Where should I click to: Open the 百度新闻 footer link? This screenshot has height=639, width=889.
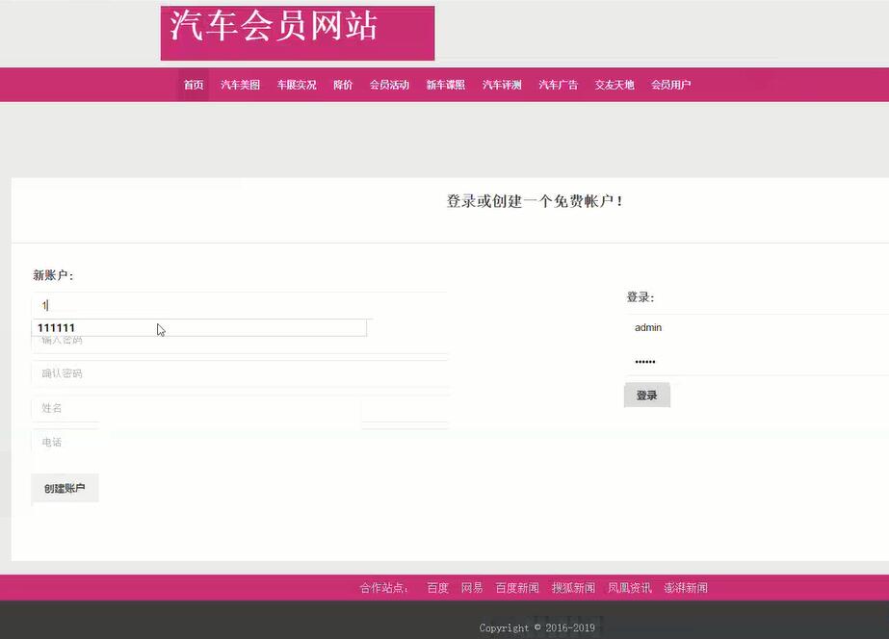click(x=518, y=587)
